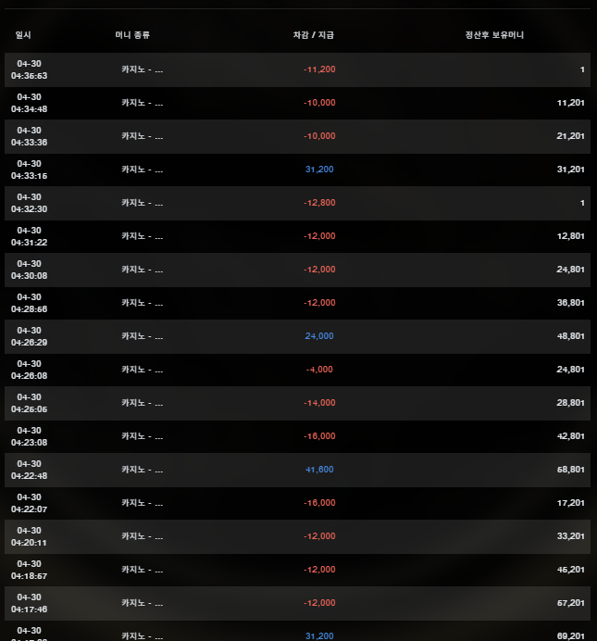Click the blue 24,000 payout amount
Image resolution: width=597 pixels, height=641 pixels.
click(x=319, y=336)
